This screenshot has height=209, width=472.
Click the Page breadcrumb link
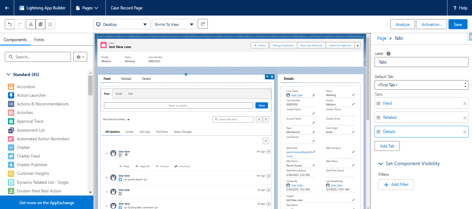[x=382, y=38]
